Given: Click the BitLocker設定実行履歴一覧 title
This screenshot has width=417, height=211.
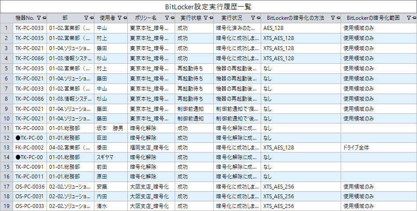Looking at the screenshot, I should pos(208,7).
